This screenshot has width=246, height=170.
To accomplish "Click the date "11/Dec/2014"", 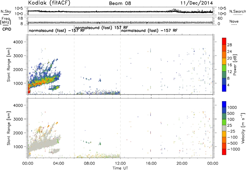I will click(x=196, y=3).
